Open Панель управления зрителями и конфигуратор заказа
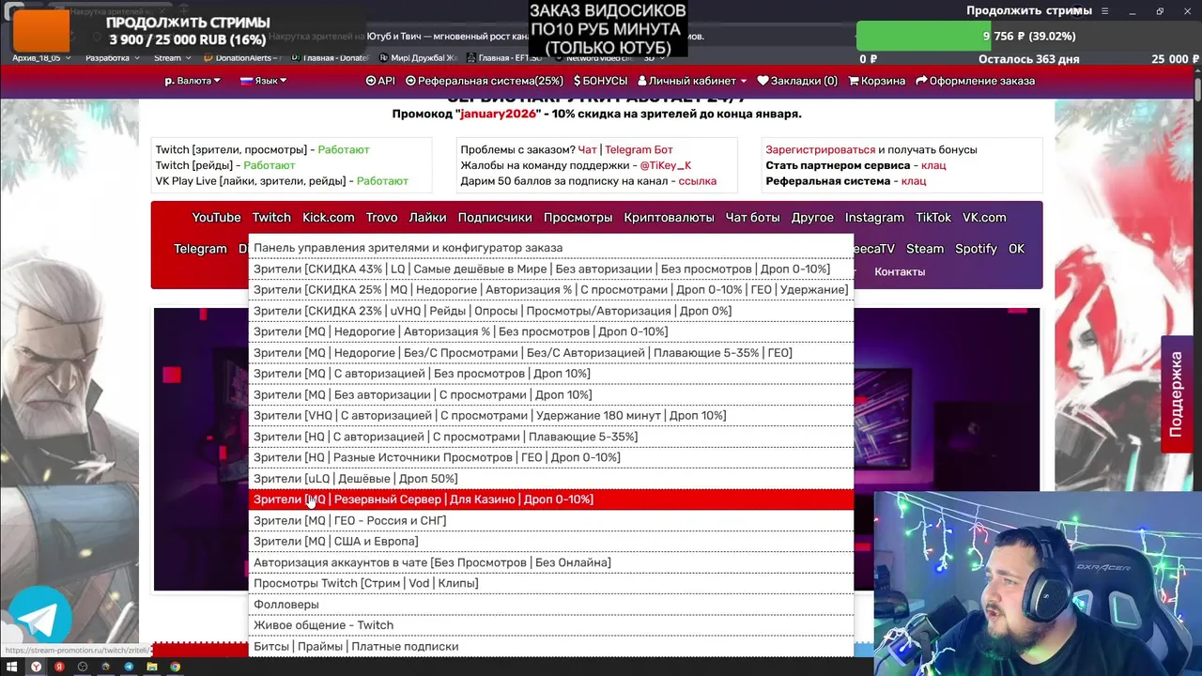The height and width of the screenshot is (676, 1202). click(x=551, y=248)
